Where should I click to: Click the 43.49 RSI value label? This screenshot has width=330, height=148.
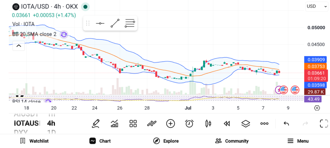point(313,99)
